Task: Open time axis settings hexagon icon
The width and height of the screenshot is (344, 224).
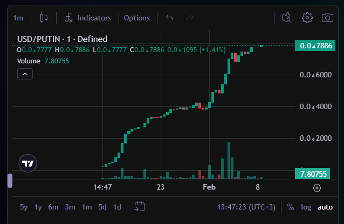Action: pyautogui.click(x=317, y=187)
